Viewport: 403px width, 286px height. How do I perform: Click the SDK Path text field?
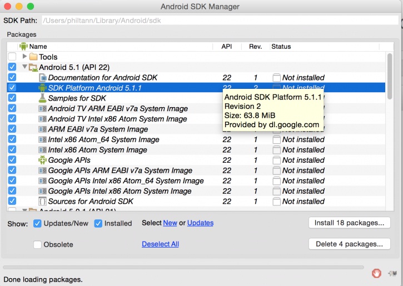click(220, 21)
